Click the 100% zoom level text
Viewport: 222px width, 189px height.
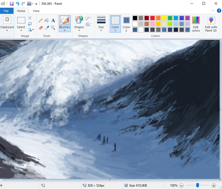click(174, 186)
